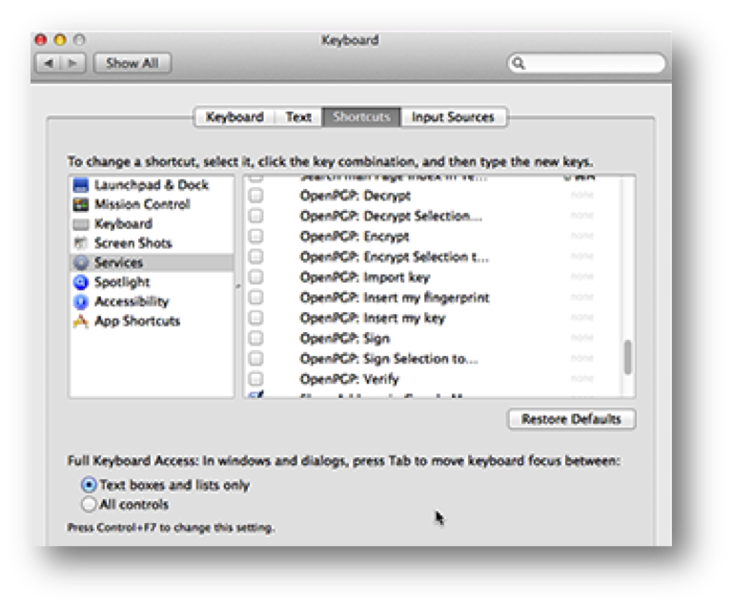This screenshot has width=734, height=608.
Task: Enable OpenPGP: Import key checkbox
Action: [x=255, y=277]
